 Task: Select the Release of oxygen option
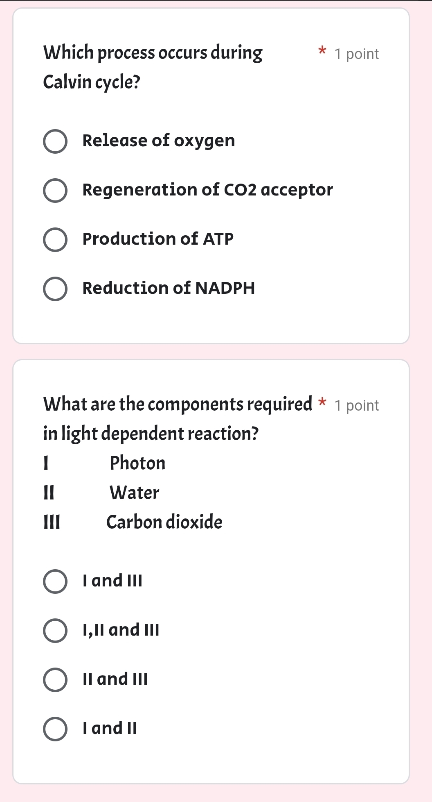point(56,141)
